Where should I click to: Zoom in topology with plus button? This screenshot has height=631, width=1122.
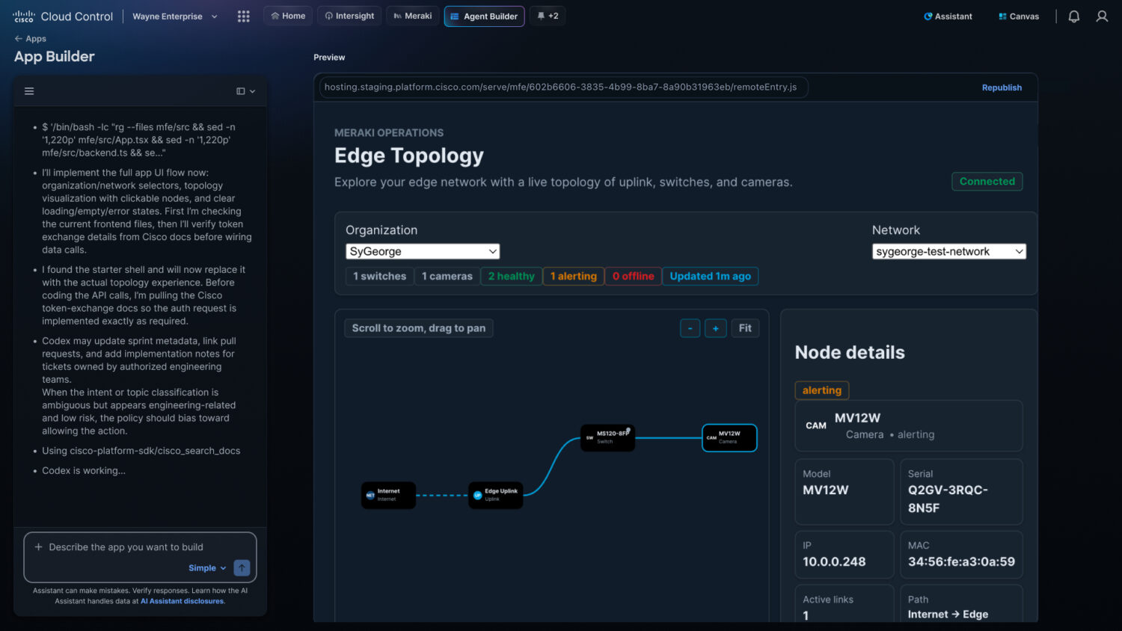pyautogui.click(x=716, y=328)
